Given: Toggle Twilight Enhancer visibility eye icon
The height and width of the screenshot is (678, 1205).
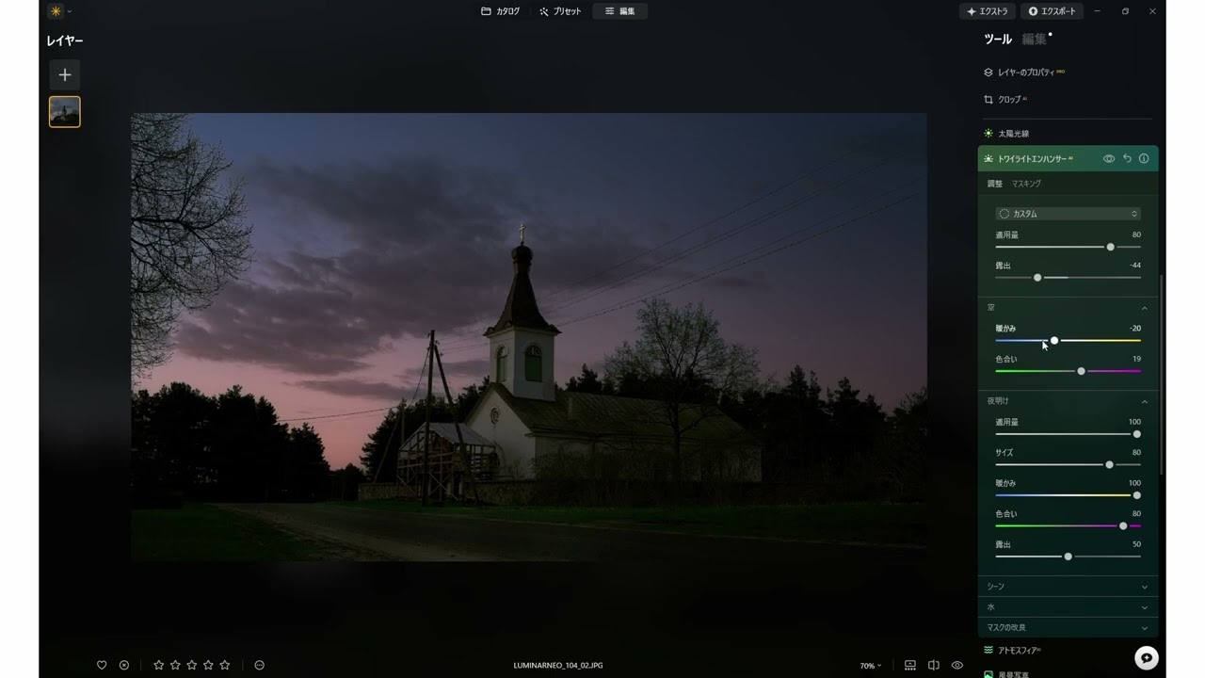Looking at the screenshot, I should pos(1109,158).
